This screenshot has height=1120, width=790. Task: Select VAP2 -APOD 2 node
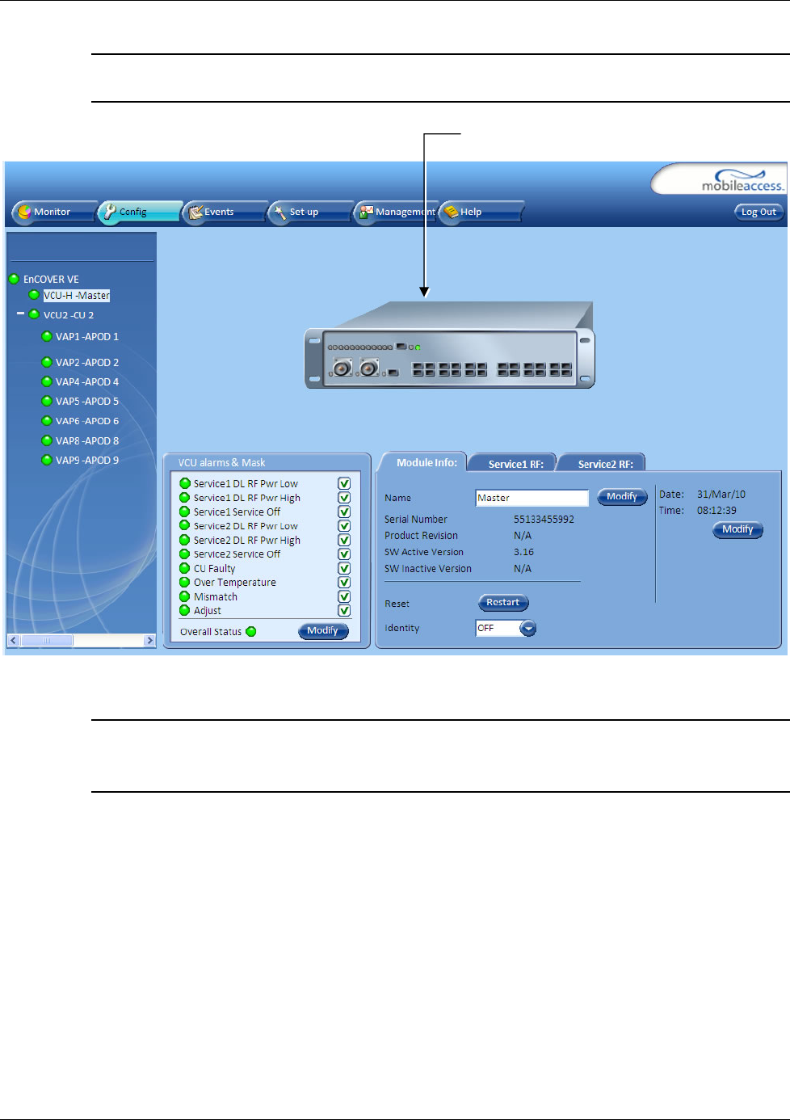87,362
